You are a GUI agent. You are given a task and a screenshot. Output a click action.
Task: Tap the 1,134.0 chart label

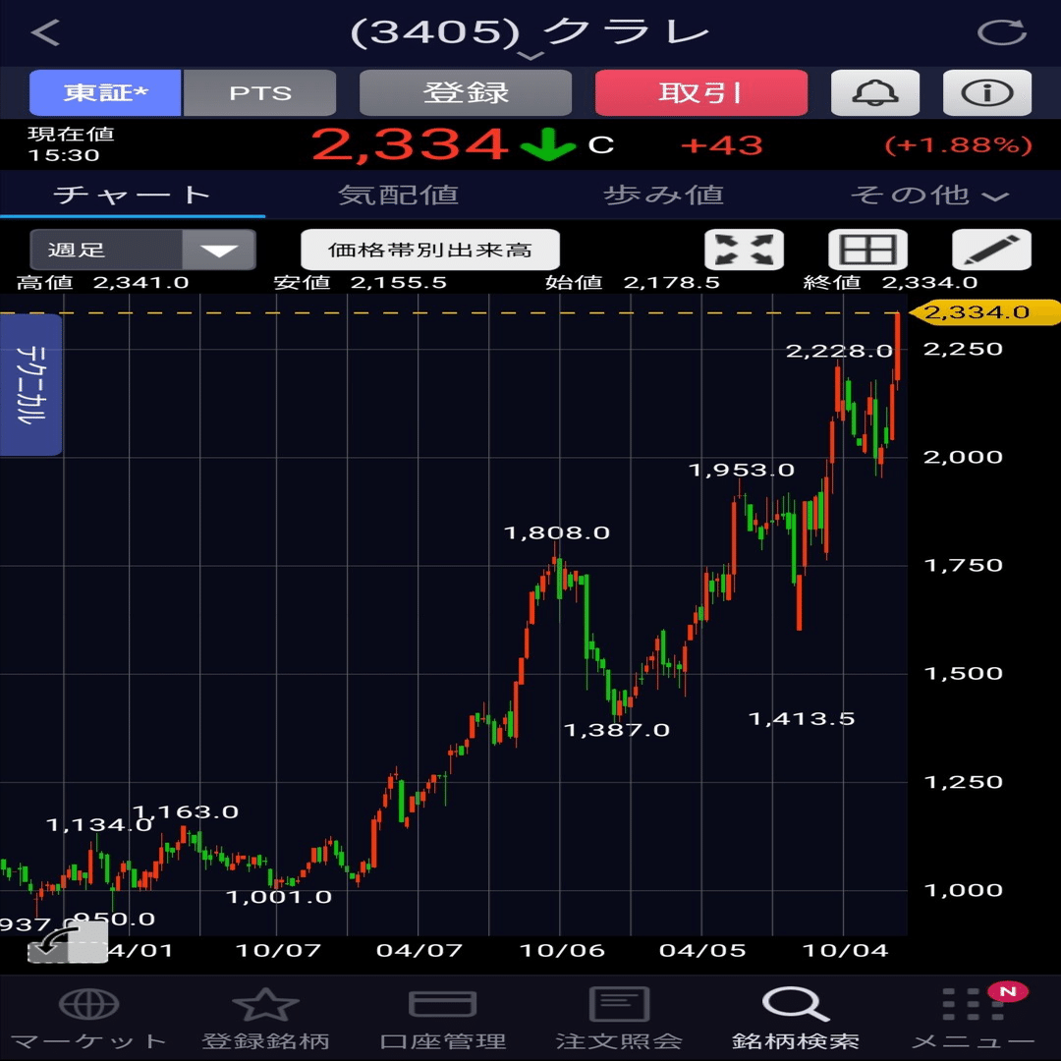tap(99, 825)
